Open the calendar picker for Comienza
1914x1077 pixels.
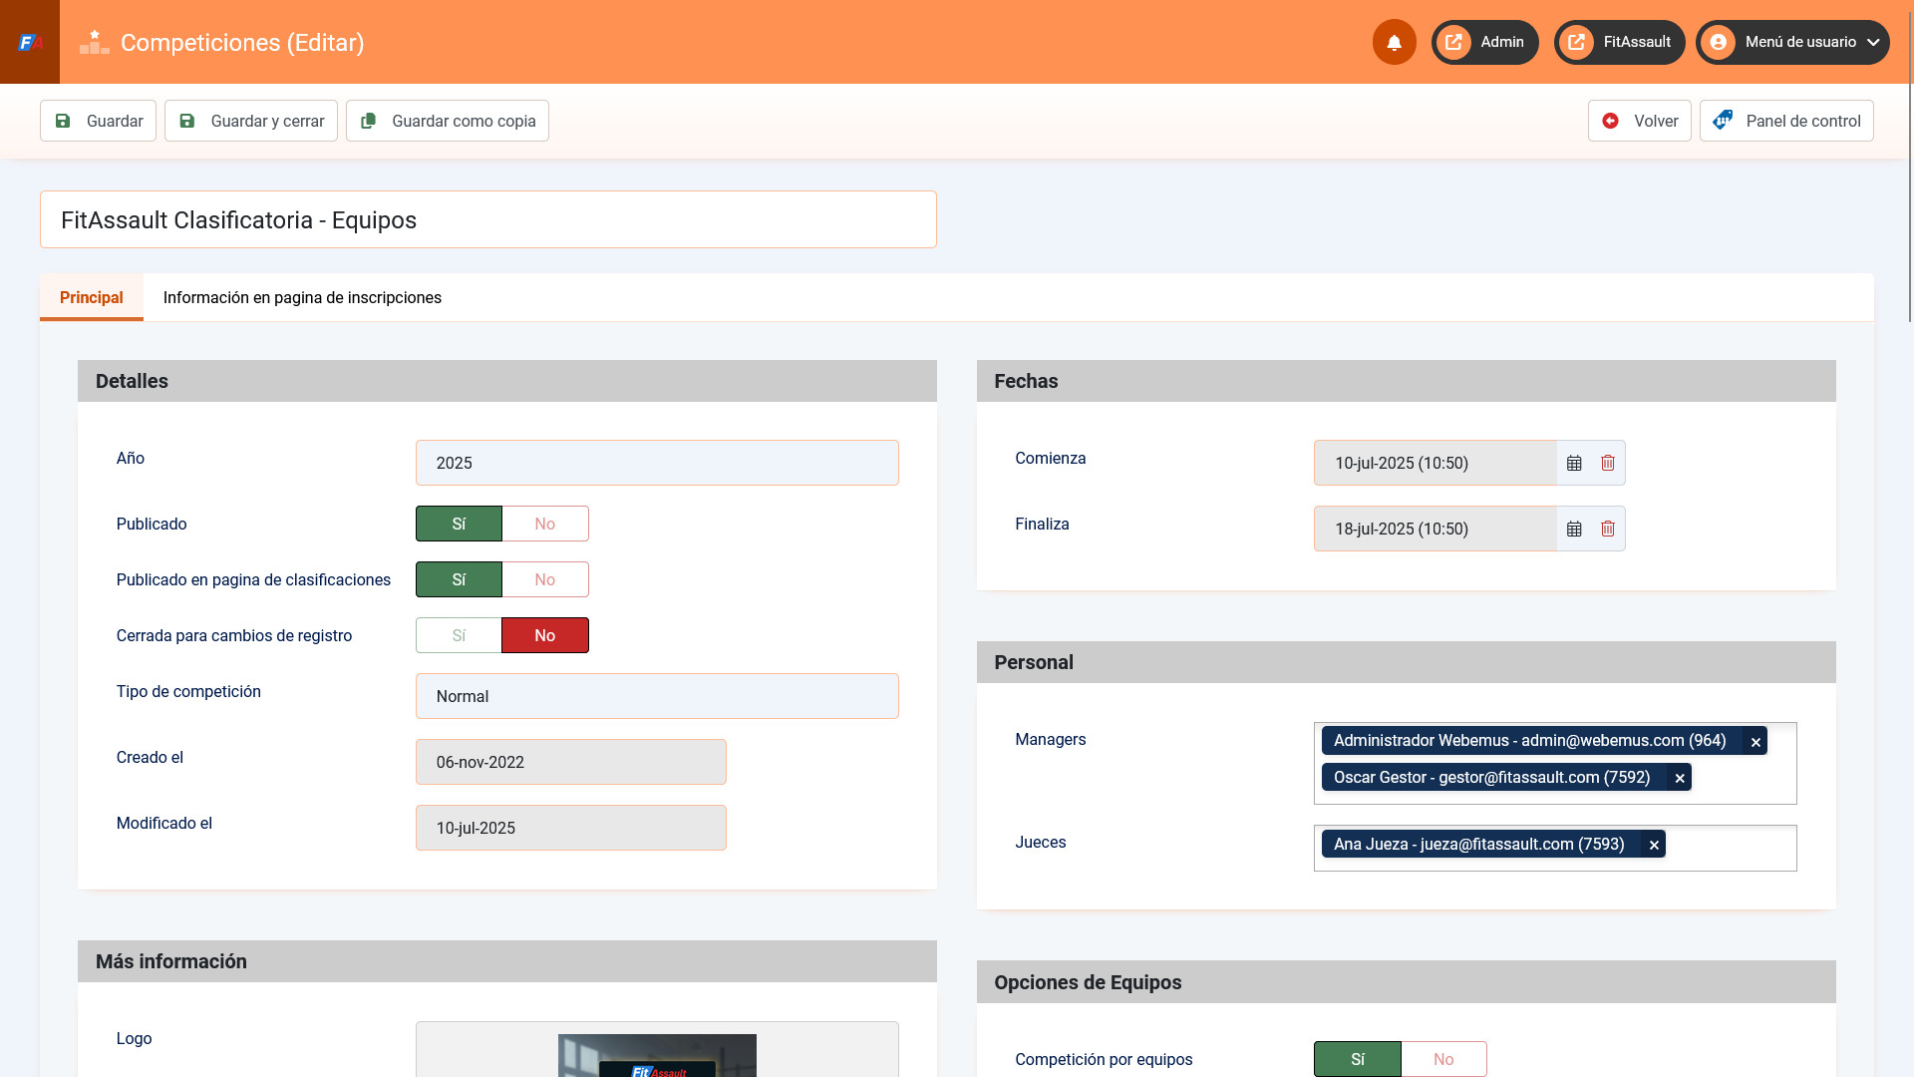point(1574,463)
